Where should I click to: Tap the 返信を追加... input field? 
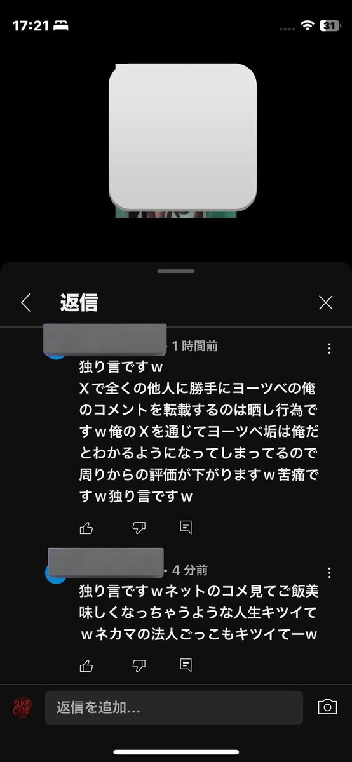[x=174, y=707]
